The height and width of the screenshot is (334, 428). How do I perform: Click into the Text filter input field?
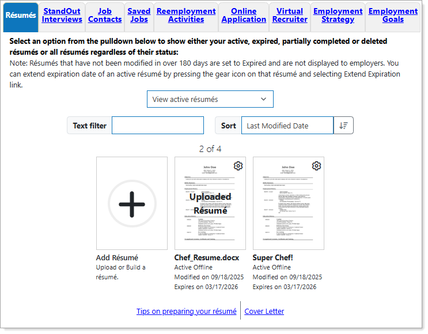pyautogui.click(x=158, y=126)
